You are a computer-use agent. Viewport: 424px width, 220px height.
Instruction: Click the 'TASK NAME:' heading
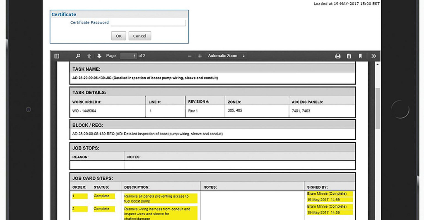[x=86, y=69]
